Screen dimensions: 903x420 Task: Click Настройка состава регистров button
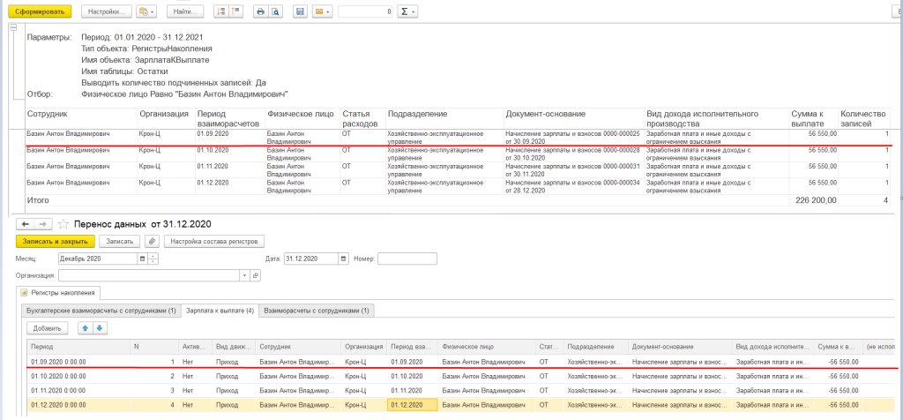214,241
